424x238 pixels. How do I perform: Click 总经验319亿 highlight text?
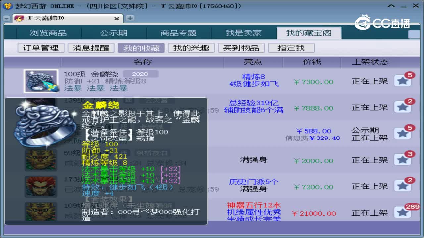pos(254,103)
